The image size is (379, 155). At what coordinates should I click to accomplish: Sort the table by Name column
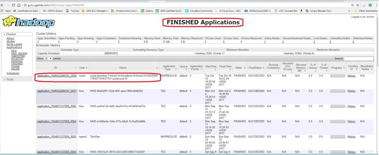124,68
